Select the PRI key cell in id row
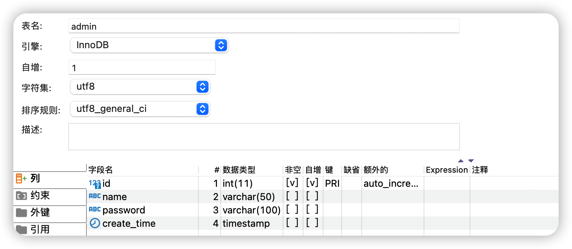 pyautogui.click(x=332, y=183)
